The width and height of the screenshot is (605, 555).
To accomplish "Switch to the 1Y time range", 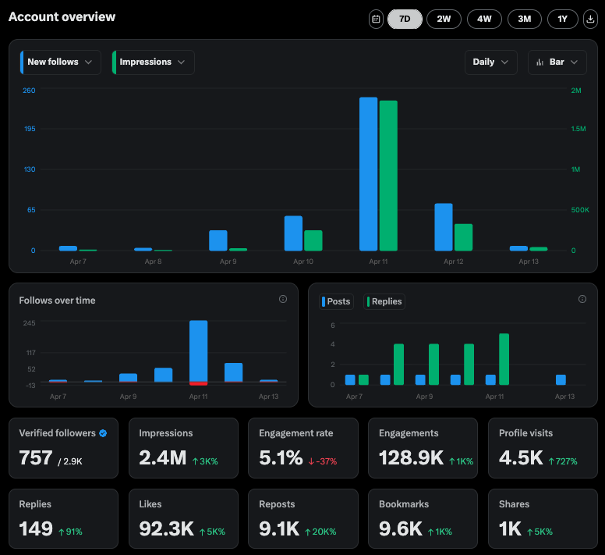I will [563, 19].
